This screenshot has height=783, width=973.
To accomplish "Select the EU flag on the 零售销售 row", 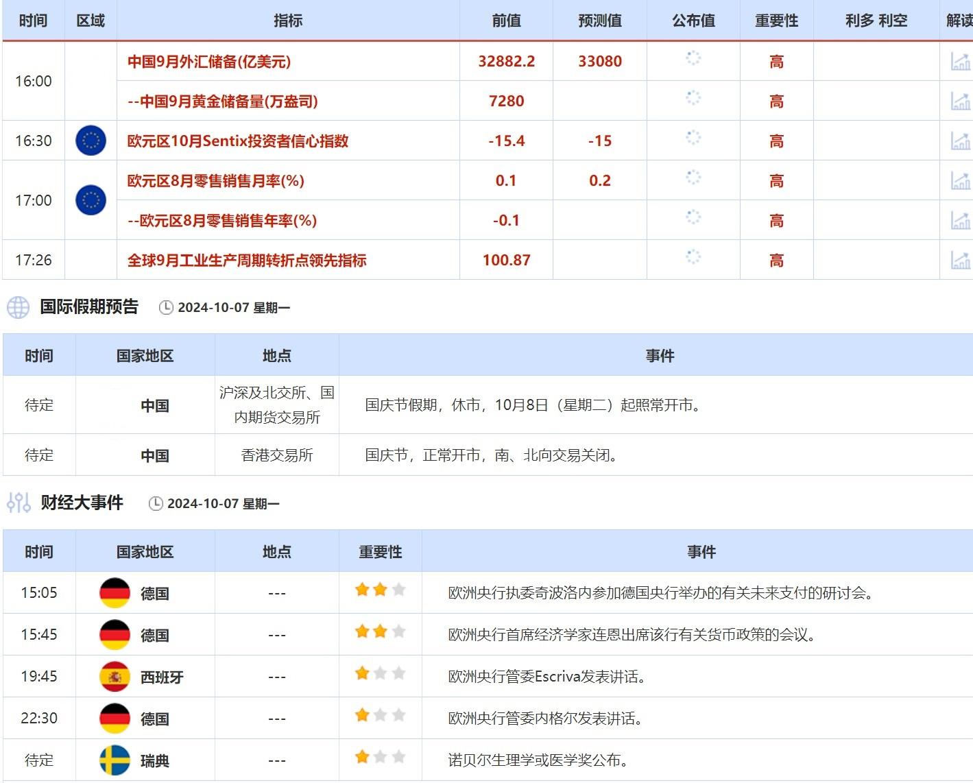I will [90, 200].
